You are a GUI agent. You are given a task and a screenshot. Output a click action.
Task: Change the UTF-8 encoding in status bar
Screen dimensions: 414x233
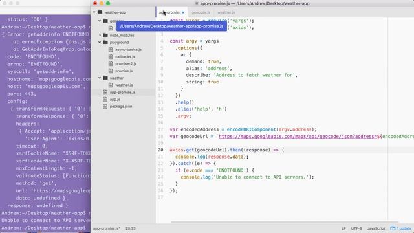click(356, 228)
